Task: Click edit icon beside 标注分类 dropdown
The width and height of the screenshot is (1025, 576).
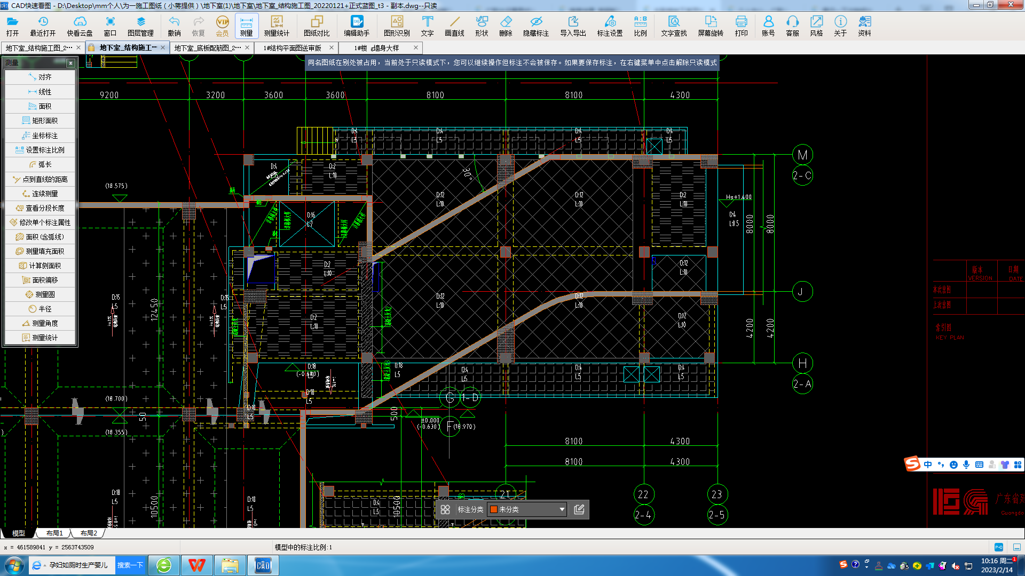Action: (x=579, y=509)
